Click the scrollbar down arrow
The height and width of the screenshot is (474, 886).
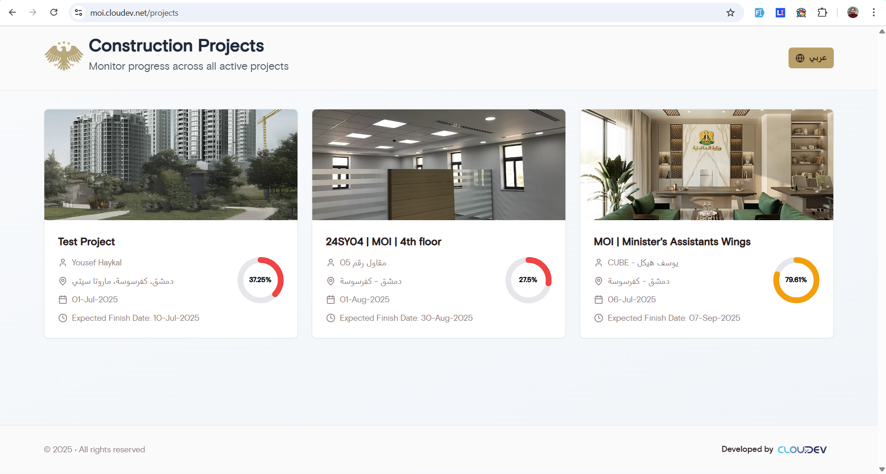[881, 469]
